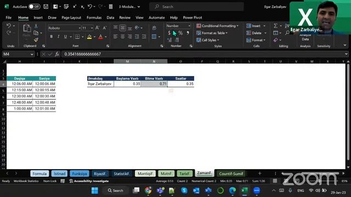Toggle Middle Align for the cell
The image size is (351, 197).
click(122, 28)
